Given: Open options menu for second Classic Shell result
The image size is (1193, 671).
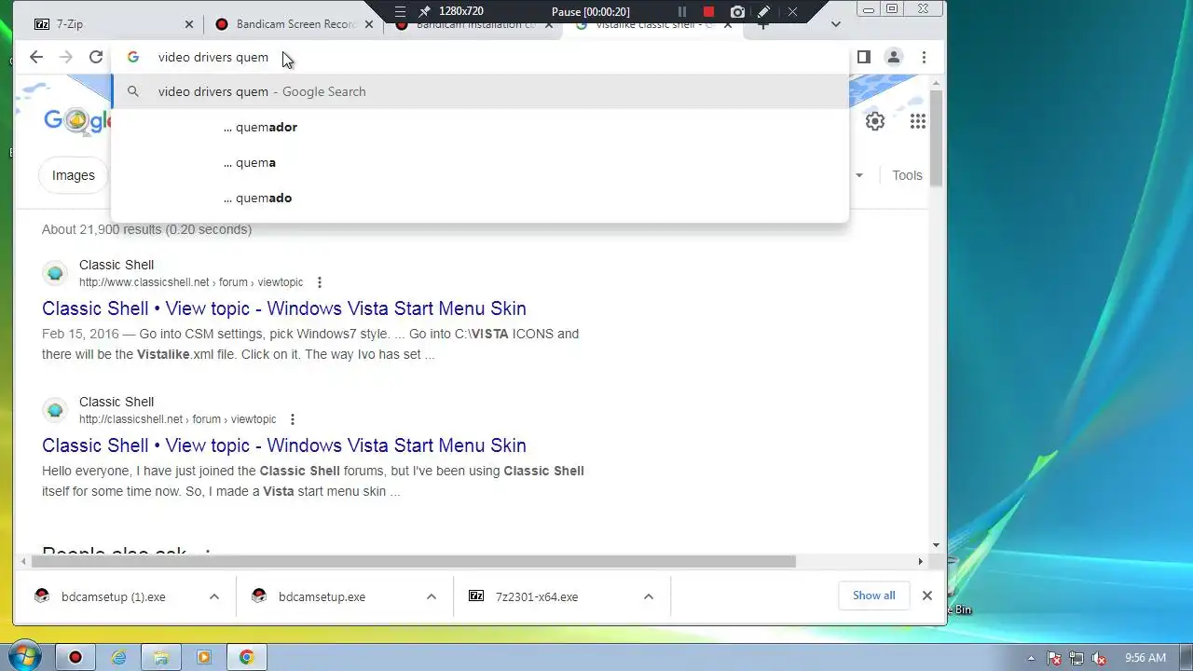Looking at the screenshot, I should [x=293, y=419].
